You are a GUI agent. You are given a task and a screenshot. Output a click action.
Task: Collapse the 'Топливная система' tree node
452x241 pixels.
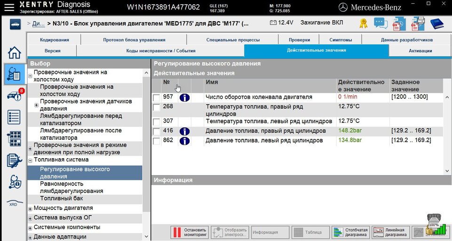(31, 160)
